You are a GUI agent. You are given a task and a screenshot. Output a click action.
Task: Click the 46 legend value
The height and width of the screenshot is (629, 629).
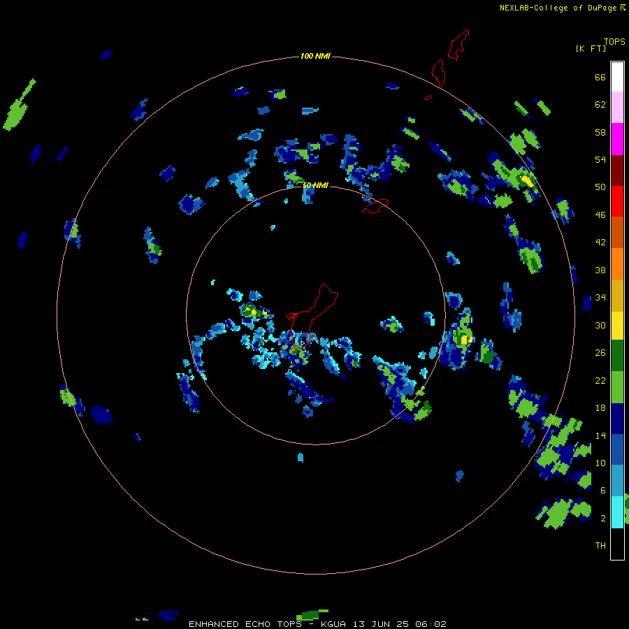click(x=600, y=215)
